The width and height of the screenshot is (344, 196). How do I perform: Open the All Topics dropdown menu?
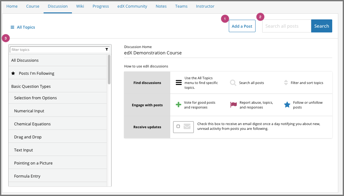[x=23, y=27]
